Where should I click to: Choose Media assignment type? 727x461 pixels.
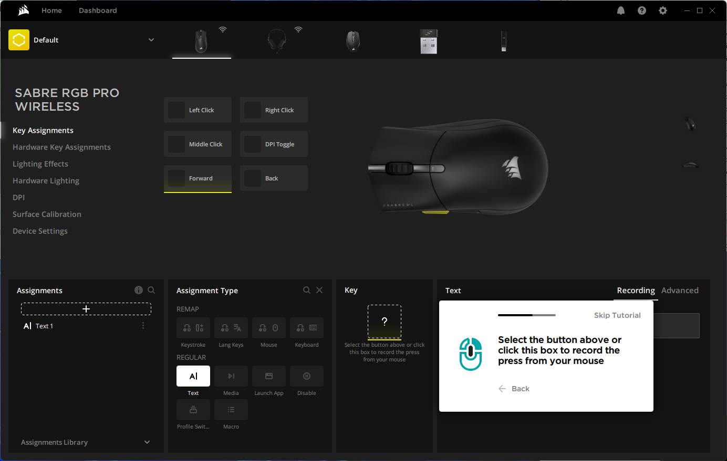pyautogui.click(x=231, y=376)
